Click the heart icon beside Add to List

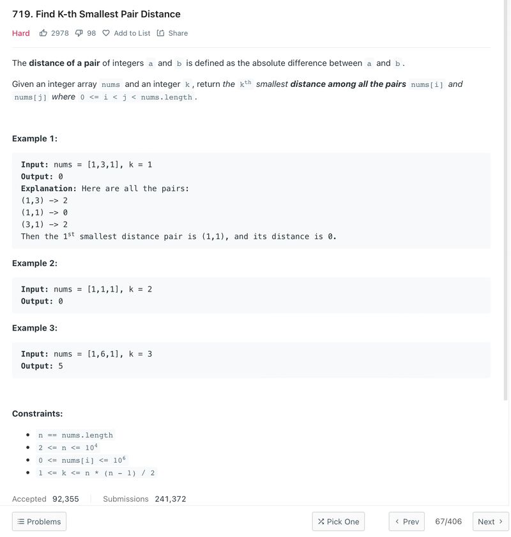[106, 33]
